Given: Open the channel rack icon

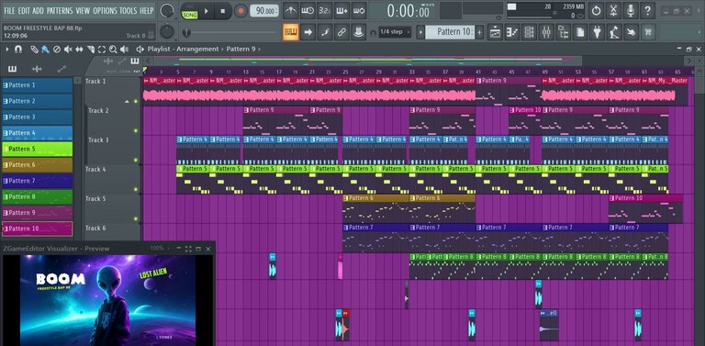Looking at the screenshot, I should [x=529, y=32].
